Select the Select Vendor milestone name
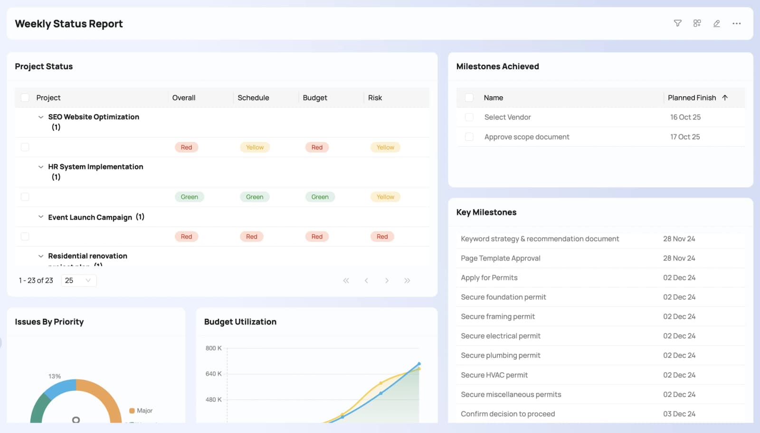Image resolution: width=760 pixels, height=433 pixels. pos(507,117)
